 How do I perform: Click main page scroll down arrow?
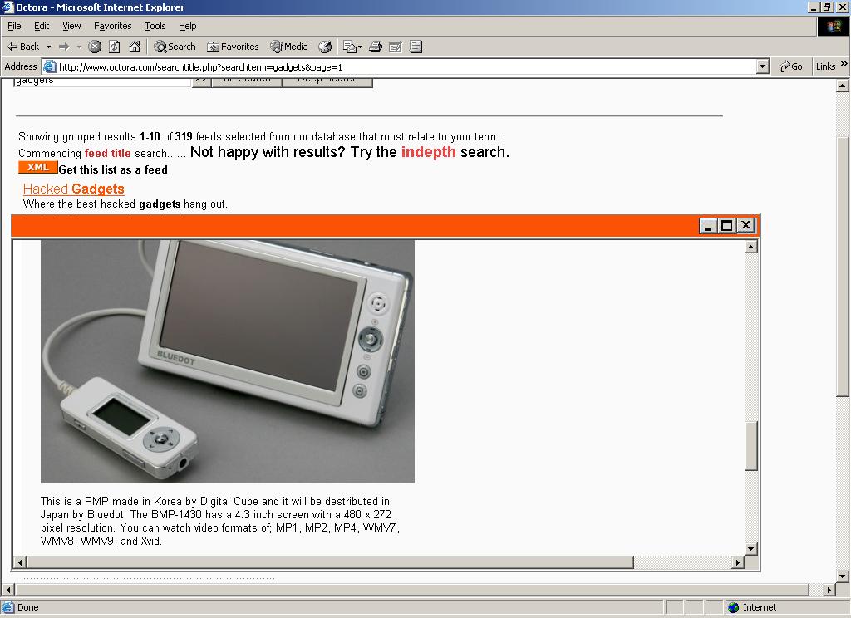coord(843,576)
